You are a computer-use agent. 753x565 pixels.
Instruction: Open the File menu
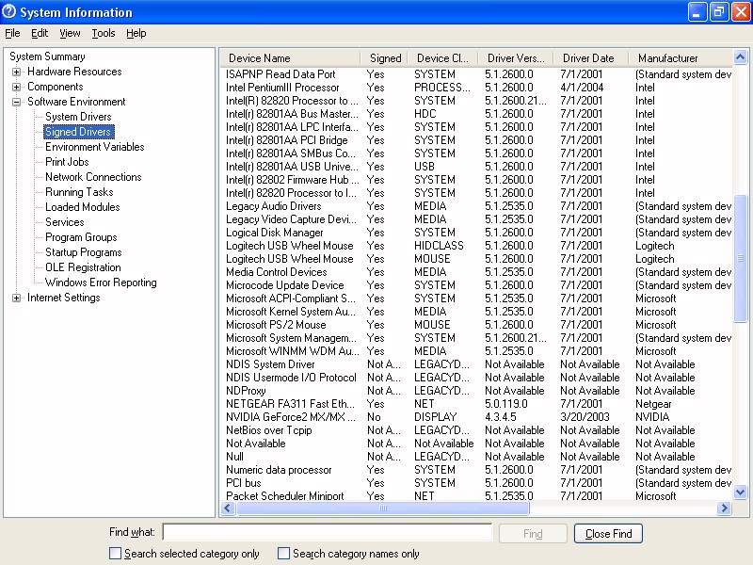click(x=12, y=33)
